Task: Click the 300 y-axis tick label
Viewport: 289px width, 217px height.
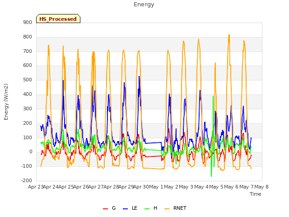Action: pos(28,108)
